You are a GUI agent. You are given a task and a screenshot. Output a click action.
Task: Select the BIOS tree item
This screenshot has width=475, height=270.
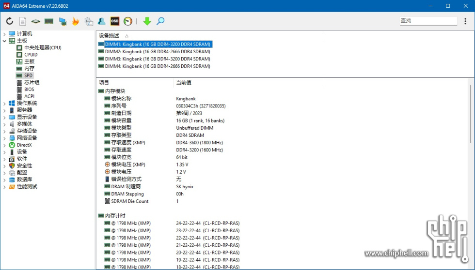(x=29, y=89)
